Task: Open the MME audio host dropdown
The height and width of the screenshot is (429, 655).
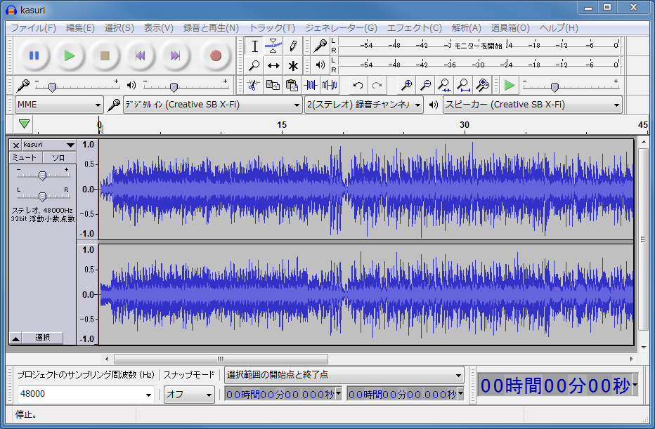Action: tap(59, 105)
